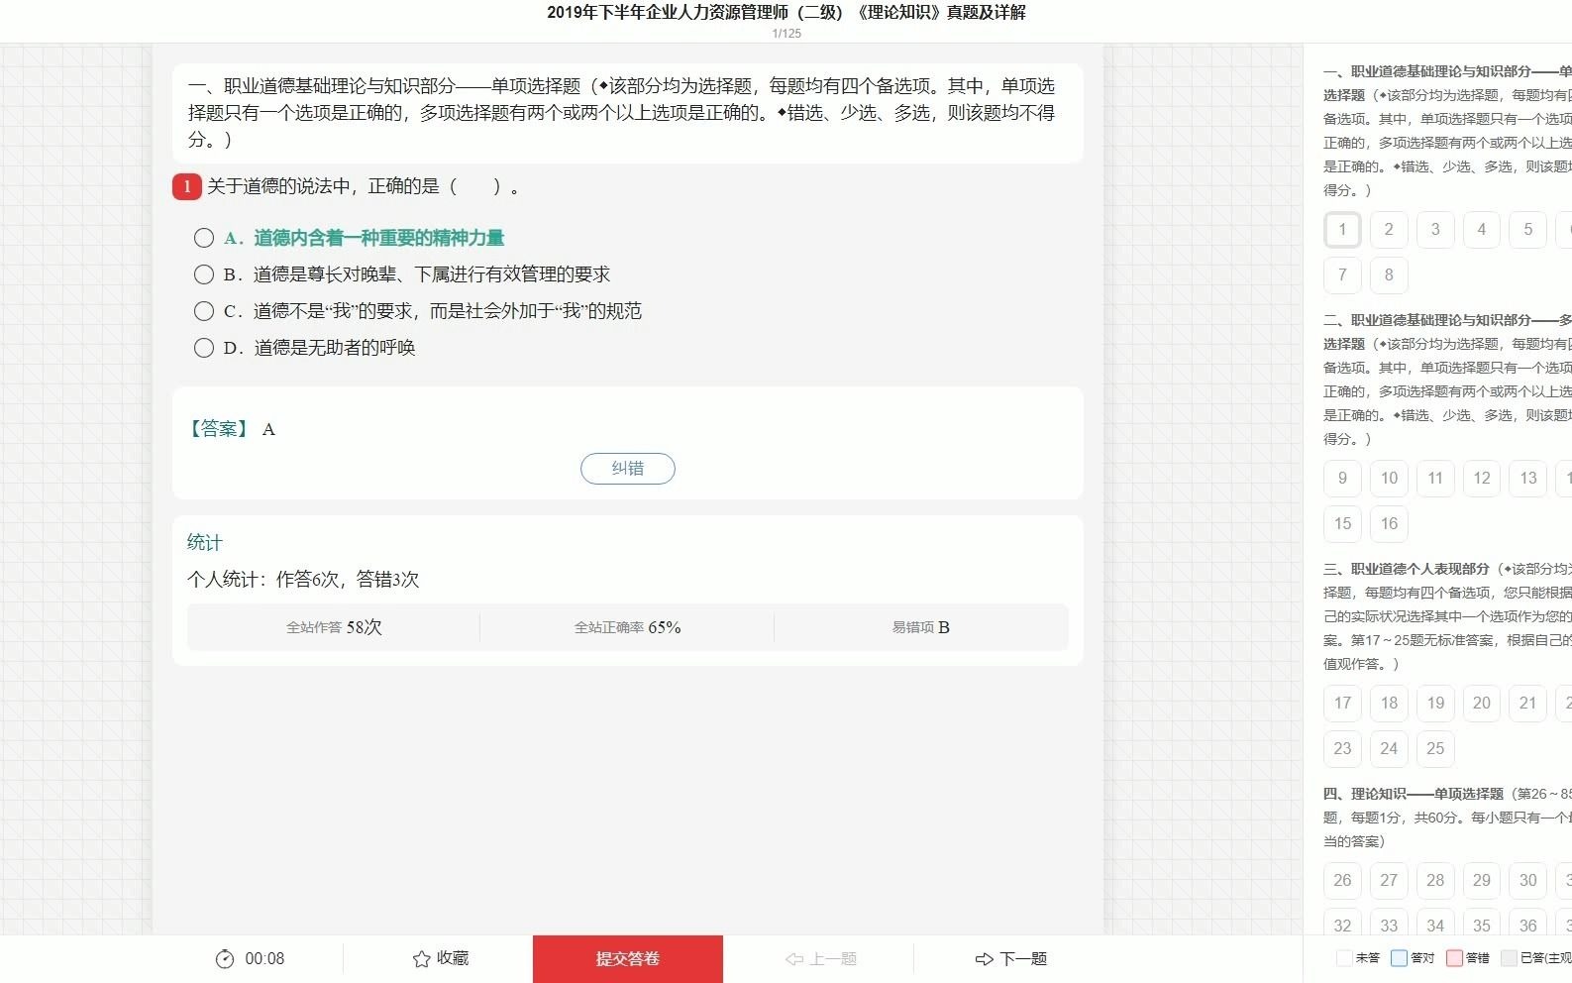The image size is (1572, 983).
Task: Jump to question 19 in navigator
Action: tap(1435, 704)
